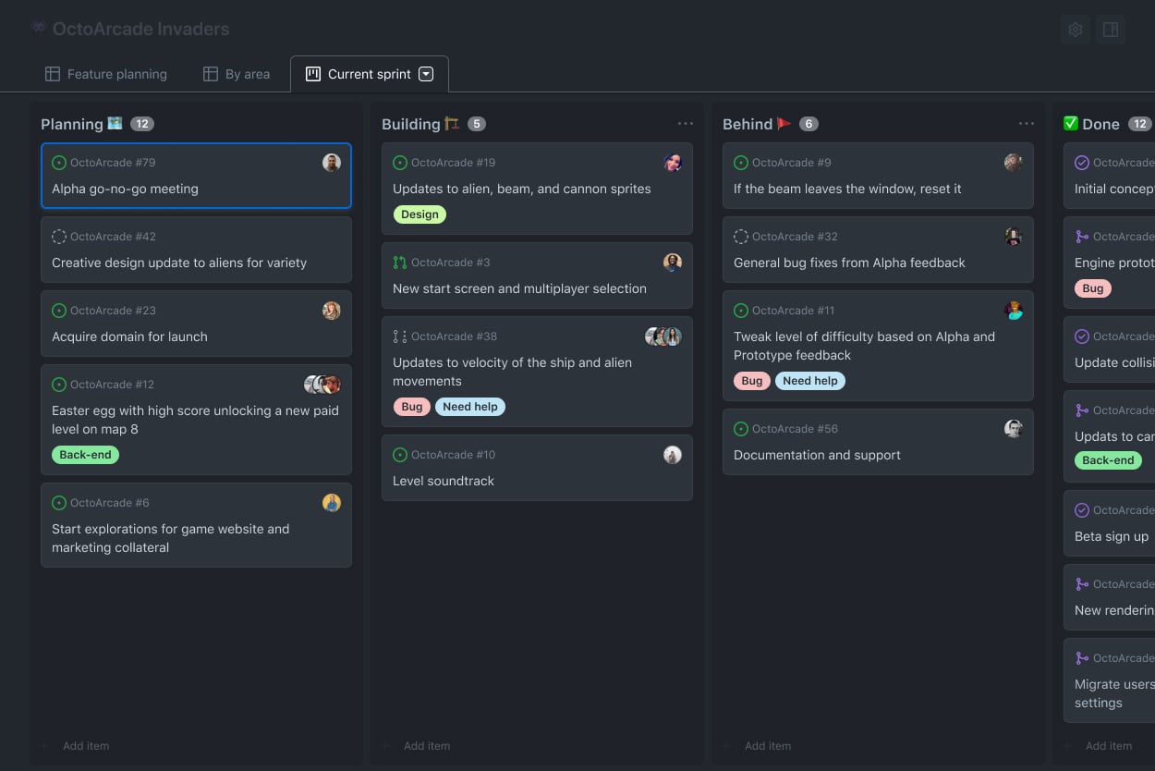Open the Acquire domain for launch card

129,337
